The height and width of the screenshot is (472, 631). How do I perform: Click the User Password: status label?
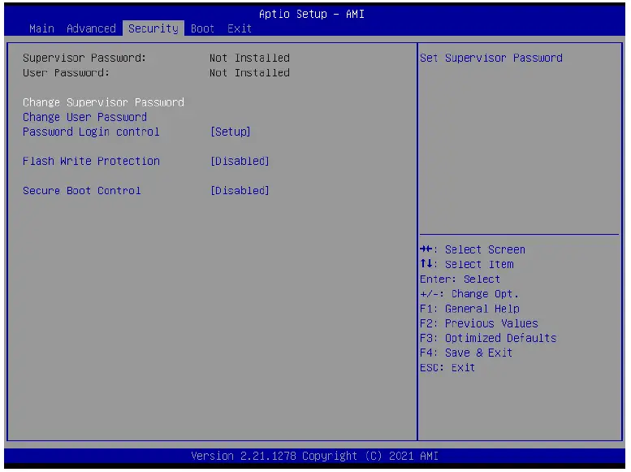pos(66,73)
